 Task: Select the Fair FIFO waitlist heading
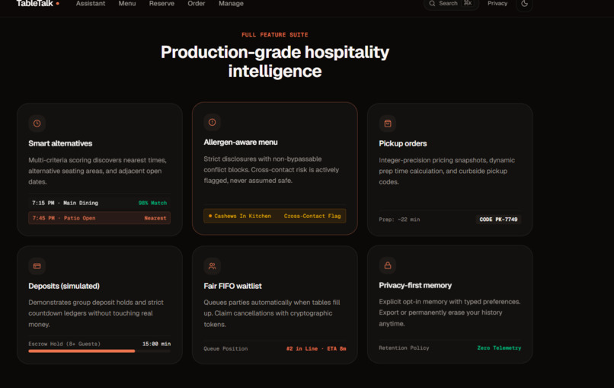click(232, 286)
